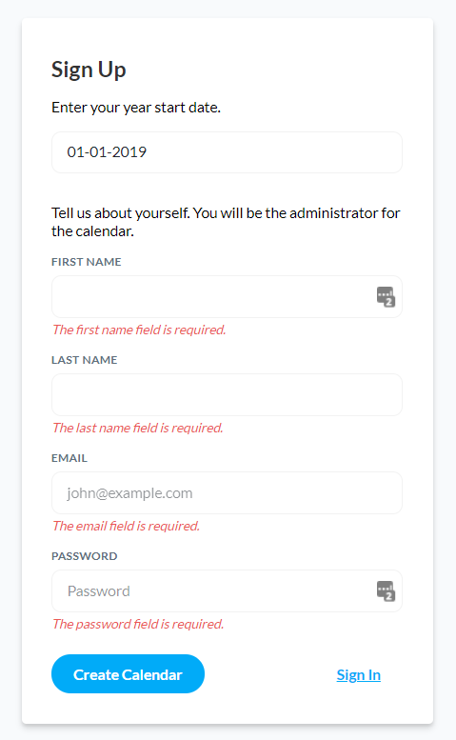The image size is (456, 740).
Task: Click the FIRST NAME label
Action: 87,262
